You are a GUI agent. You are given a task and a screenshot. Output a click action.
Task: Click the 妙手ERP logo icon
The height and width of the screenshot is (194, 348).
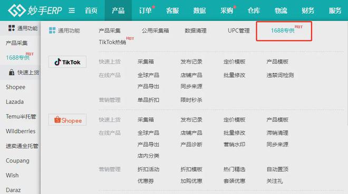[17, 10]
